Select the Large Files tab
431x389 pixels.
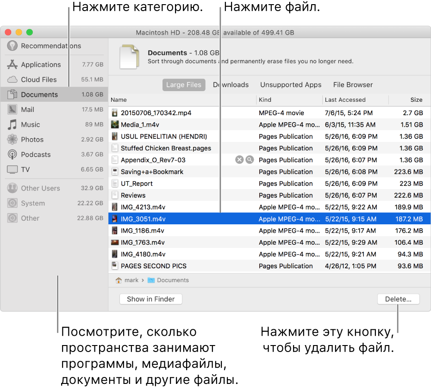184,85
